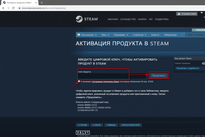The image size is (205, 137).
Task: Go to the Лаборатории store tab
Action: click(x=170, y=35)
